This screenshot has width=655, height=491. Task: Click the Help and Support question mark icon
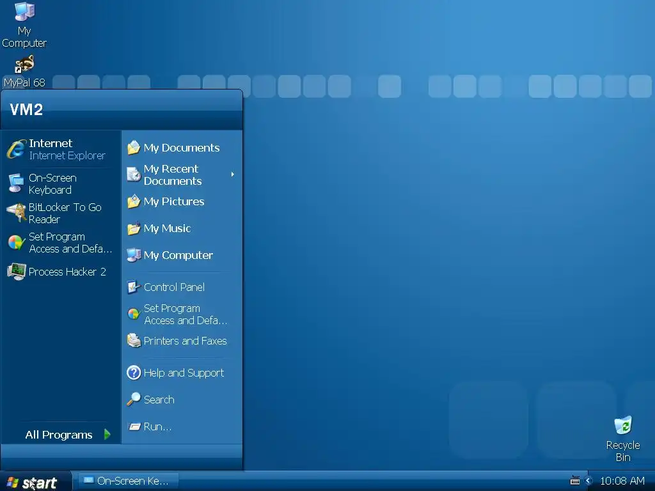(x=134, y=373)
